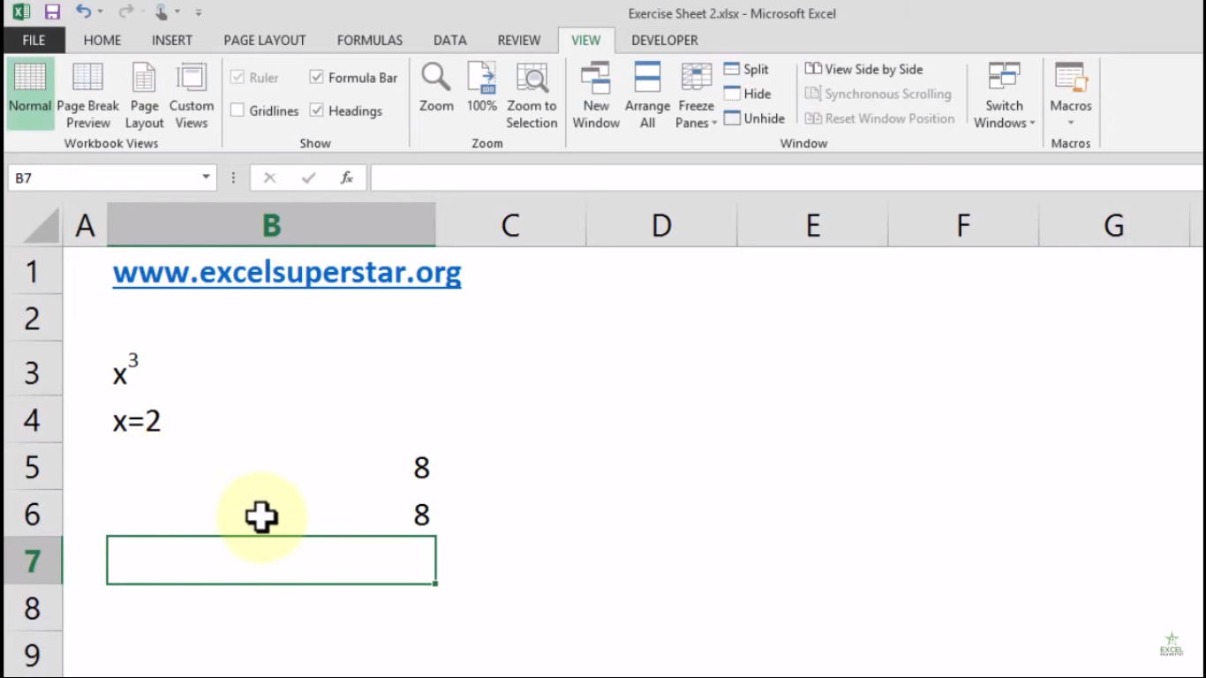This screenshot has height=678, width=1206.
Task: Select cell B6 showing 8
Action: (x=271, y=514)
